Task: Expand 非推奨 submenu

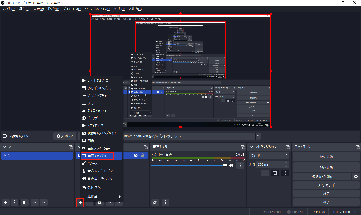Action: pyautogui.click(x=102, y=197)
